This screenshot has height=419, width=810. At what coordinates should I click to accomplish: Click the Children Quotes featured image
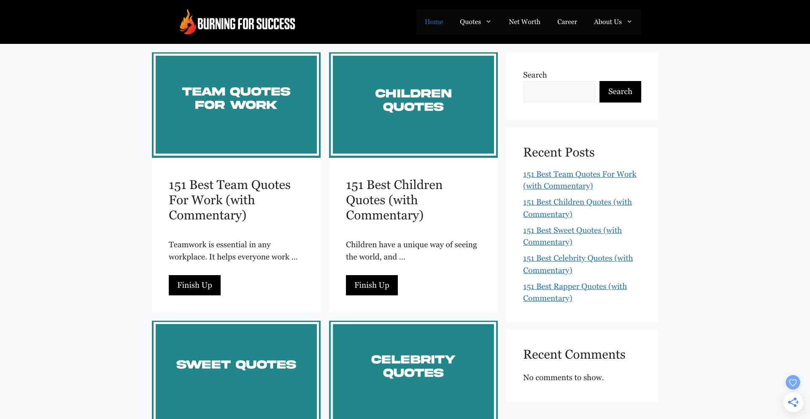click(413, 105)
